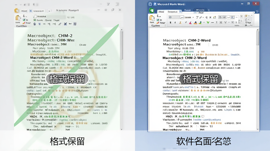The height and width of the screenshot is (151, 270).
Task: Select the pink highlighter icon in the right ribbon
Action: [x=190, y=23]
